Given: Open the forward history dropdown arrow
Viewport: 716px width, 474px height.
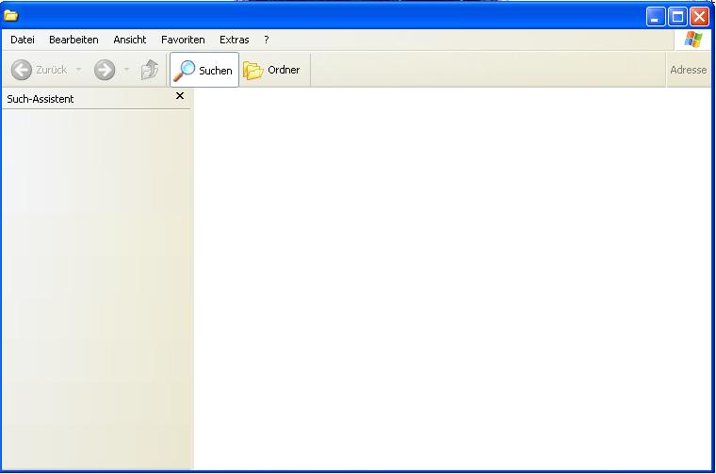Looking at the screenshot, I should coord(126,70).
